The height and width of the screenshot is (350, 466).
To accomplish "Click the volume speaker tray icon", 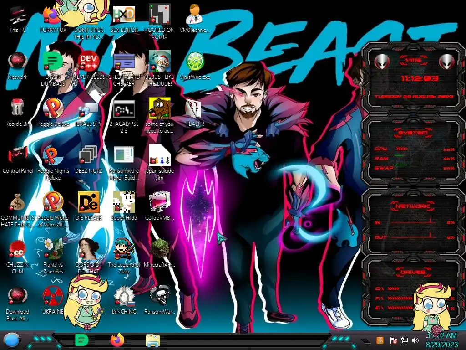I will click(415, 340).
